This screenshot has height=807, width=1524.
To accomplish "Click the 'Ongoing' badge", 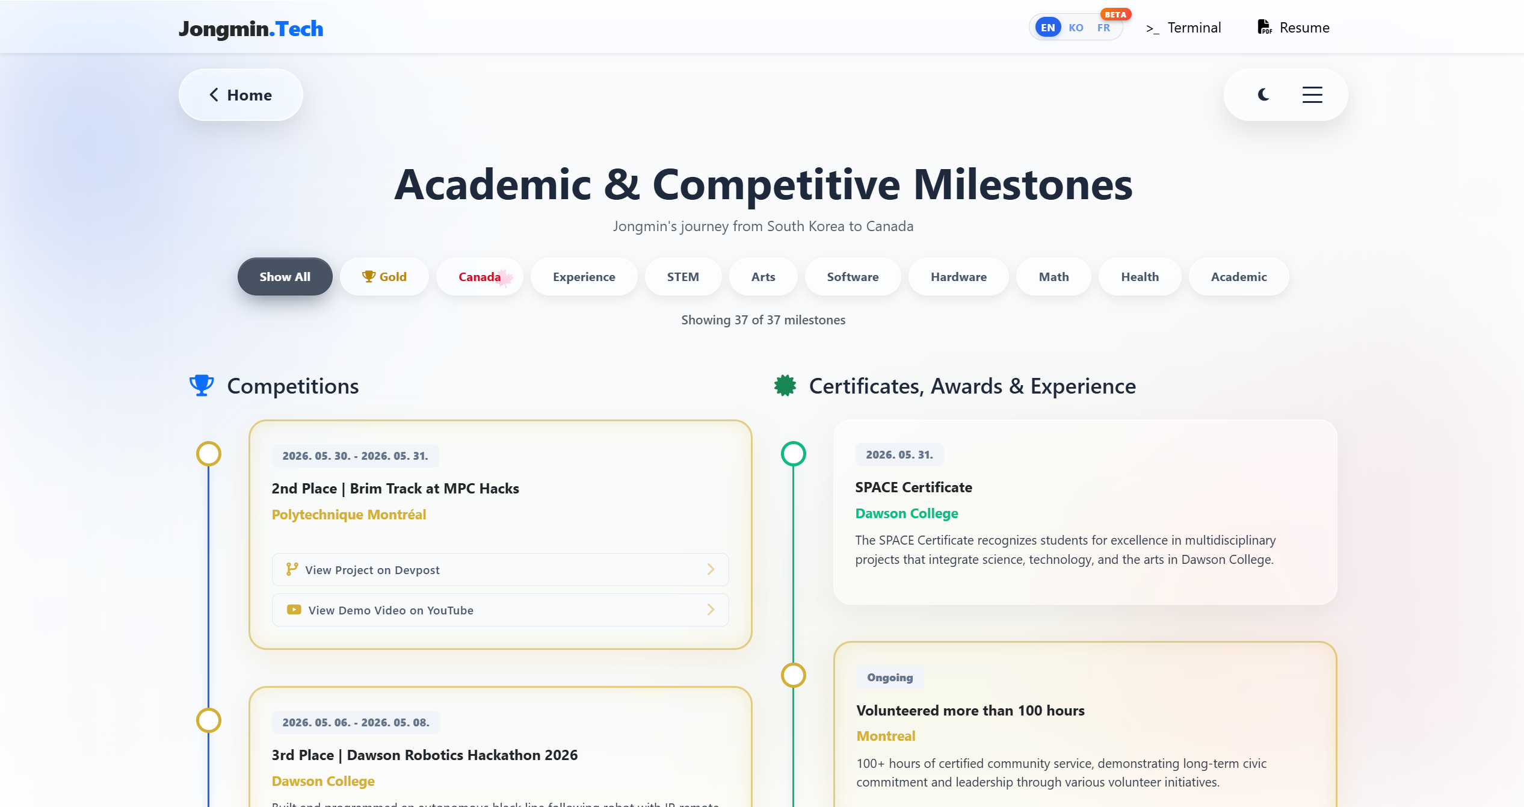I will (890, 678).
